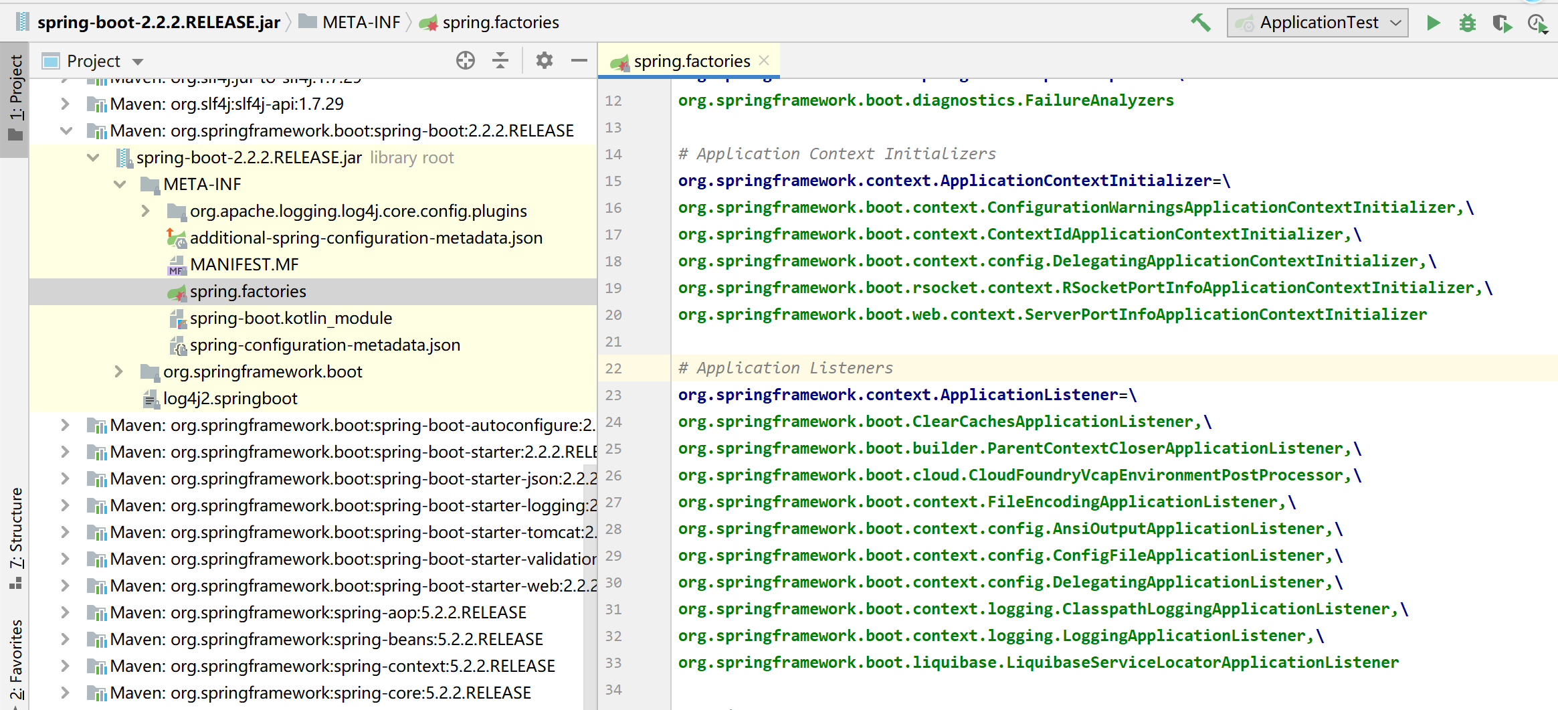
Task: Expand org.apache.logging.log4j.core.config.plugins folder
Action: coord(146,211)
